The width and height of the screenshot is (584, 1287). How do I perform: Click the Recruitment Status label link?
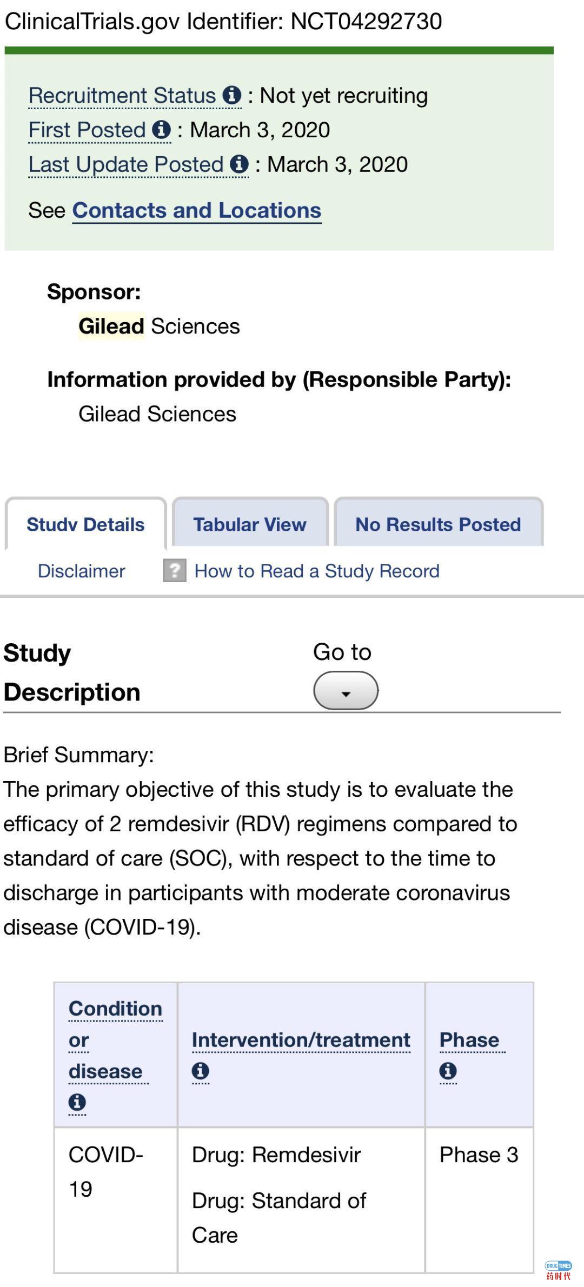[122, 96]
